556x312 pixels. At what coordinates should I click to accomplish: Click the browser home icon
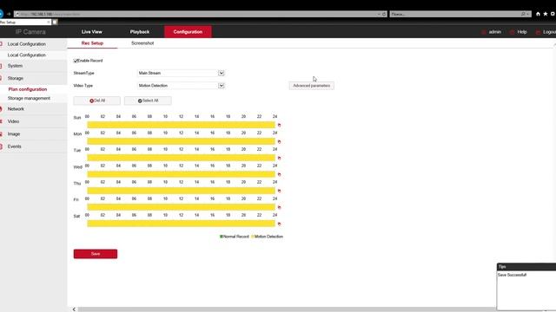click(538, 14)
